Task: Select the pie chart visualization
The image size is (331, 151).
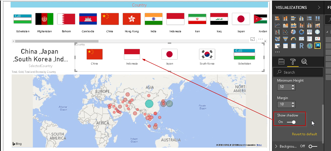Action: [293, 32]
